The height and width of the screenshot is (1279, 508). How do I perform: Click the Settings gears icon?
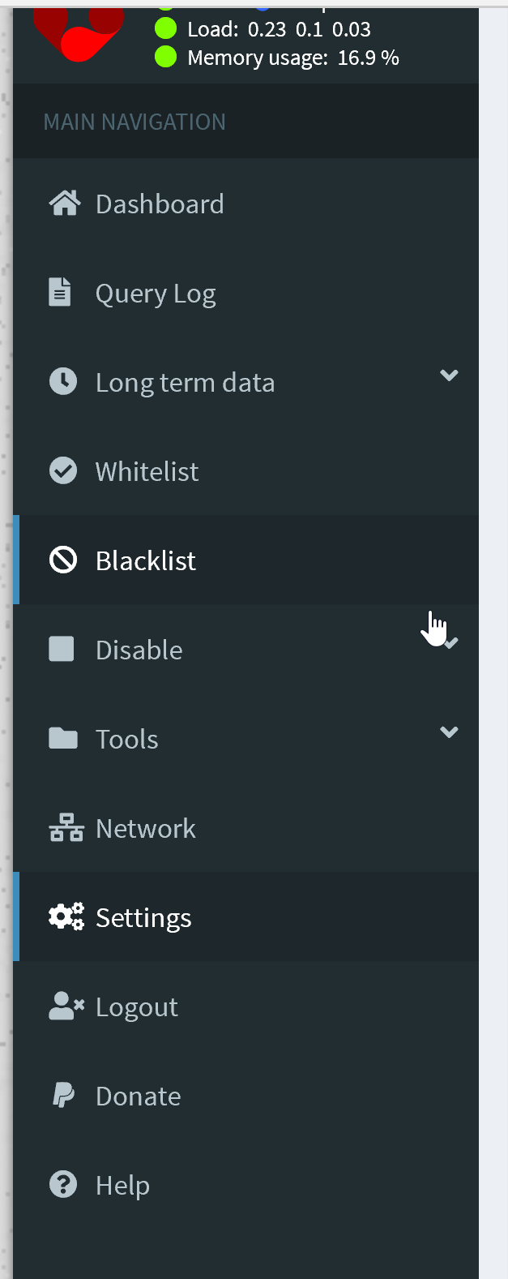pos(66,916)
